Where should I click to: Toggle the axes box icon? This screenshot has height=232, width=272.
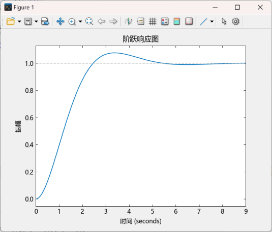coord(189,21)
